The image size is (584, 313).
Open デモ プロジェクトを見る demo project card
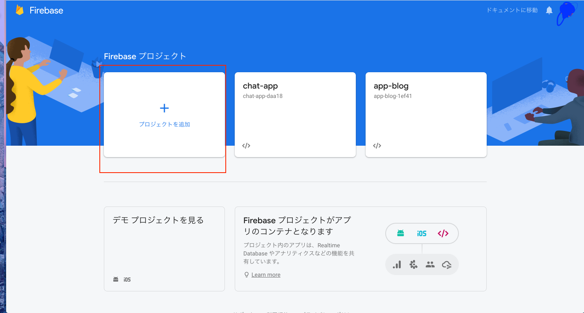(x=164, y=249)
